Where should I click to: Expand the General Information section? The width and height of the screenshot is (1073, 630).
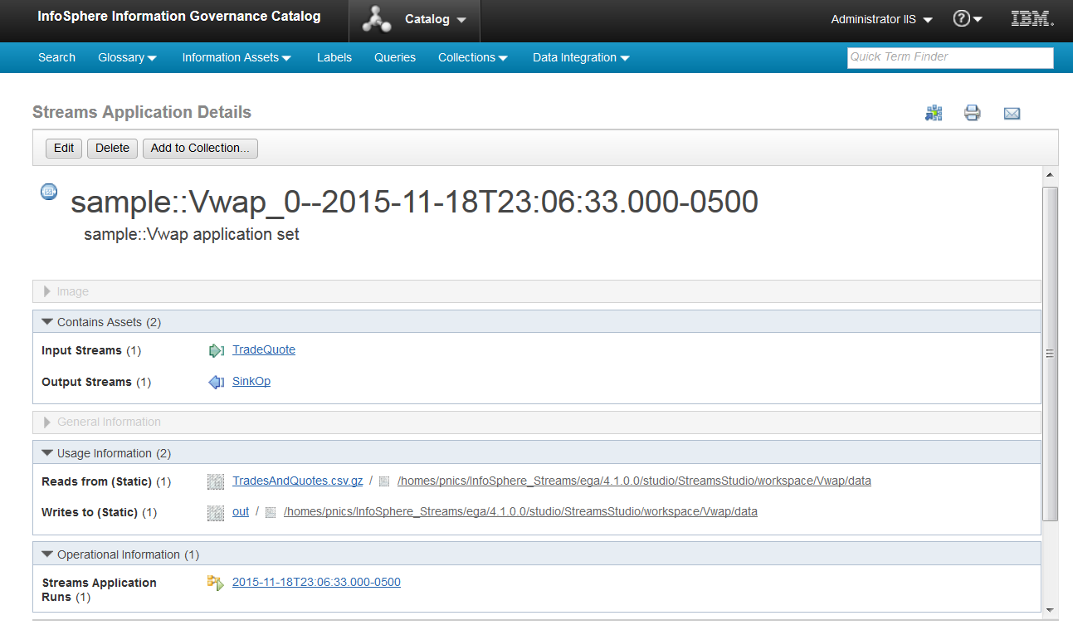click(47, 422)
